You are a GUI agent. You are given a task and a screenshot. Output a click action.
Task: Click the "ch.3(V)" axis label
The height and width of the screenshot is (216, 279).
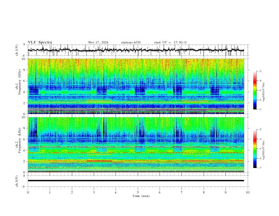point(17,181)
